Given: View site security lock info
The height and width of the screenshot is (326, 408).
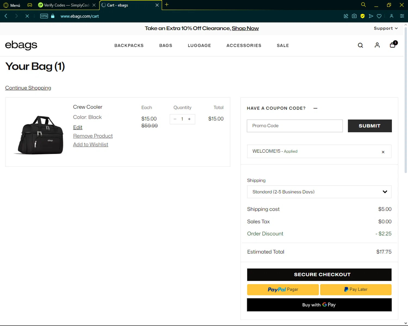Looking at the screenshot, I should click(53, 16).
